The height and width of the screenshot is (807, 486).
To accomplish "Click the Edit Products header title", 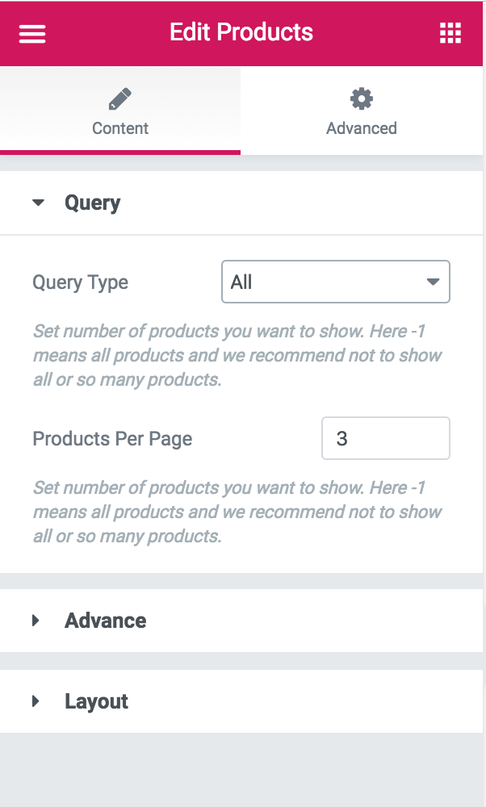I will coord(241,33).
